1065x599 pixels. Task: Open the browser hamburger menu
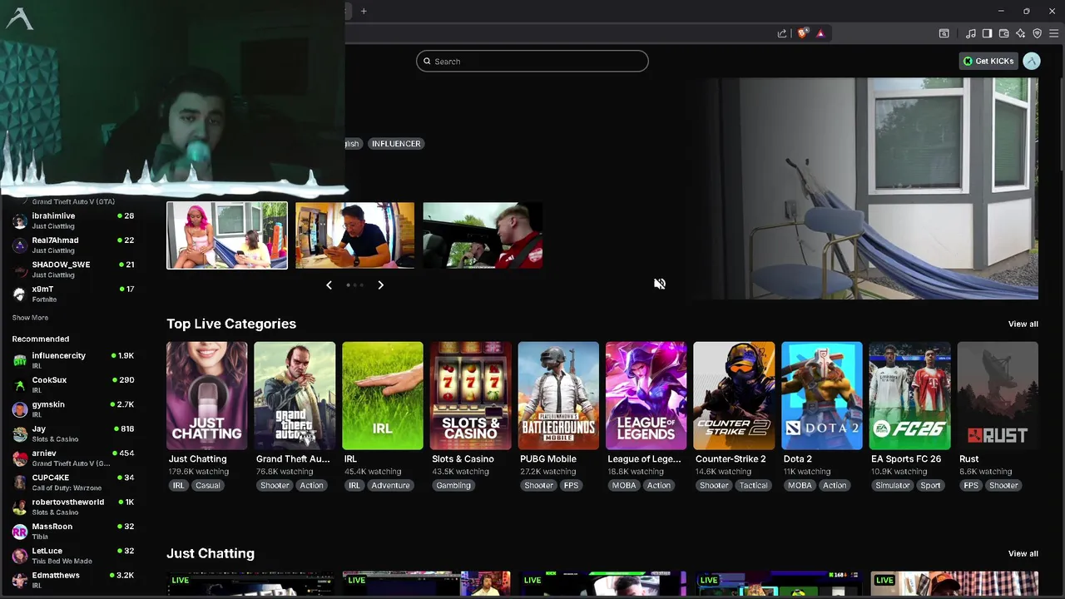point(1053,33)
